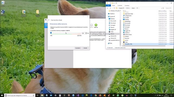Viewport: 174px width, 97px height.
Task: Click the memory spinbox stepper arrows
Action: click(x=86, y=33)
